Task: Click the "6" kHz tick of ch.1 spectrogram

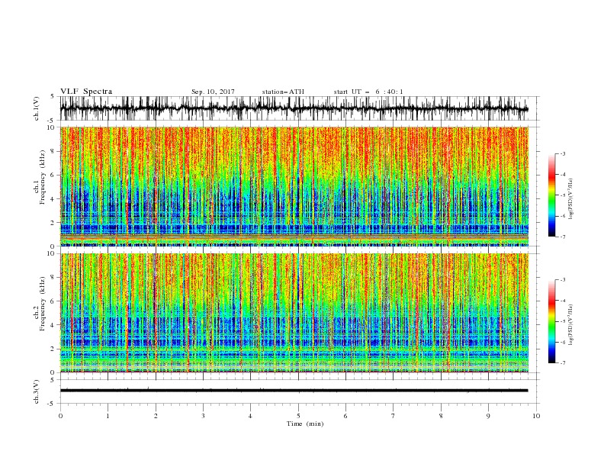Action: click(x=53, y=175)
